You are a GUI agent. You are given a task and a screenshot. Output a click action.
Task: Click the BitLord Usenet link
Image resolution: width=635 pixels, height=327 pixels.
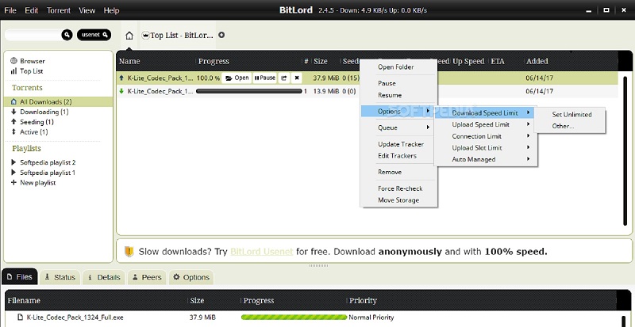coord(262,252)
